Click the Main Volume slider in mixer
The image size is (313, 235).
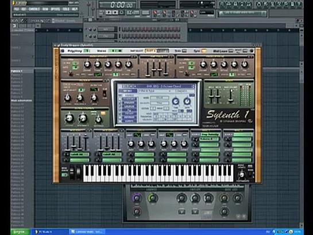click(231, 95)
